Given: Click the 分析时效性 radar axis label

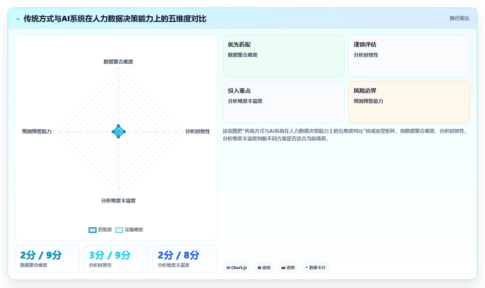Looking at the screenshot, I should (x=197, y=131).
